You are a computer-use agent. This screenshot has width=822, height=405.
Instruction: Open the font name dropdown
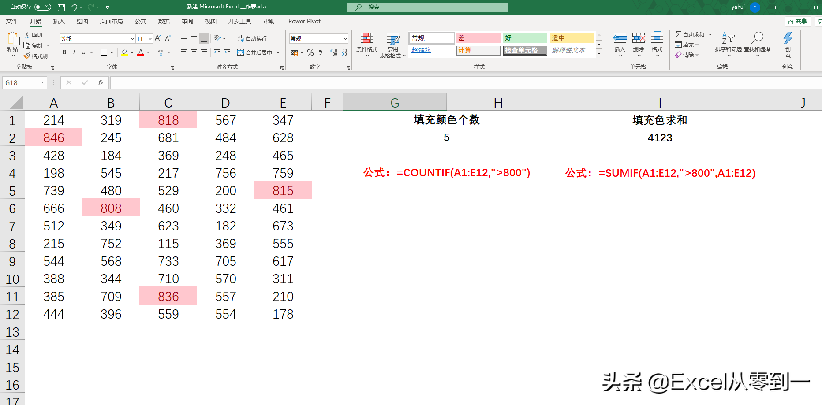point(132,39)
